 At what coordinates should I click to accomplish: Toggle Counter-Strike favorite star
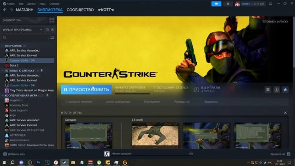[285, 89]
